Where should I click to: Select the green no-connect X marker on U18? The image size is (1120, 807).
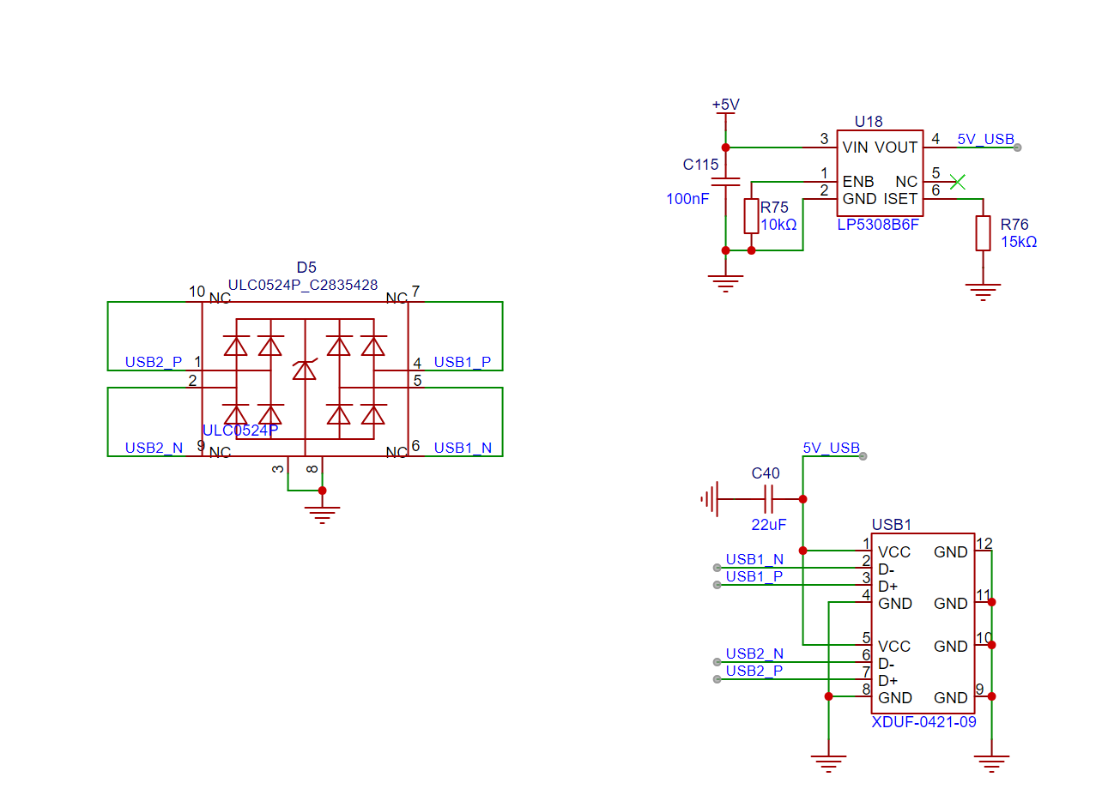(958, 182)
